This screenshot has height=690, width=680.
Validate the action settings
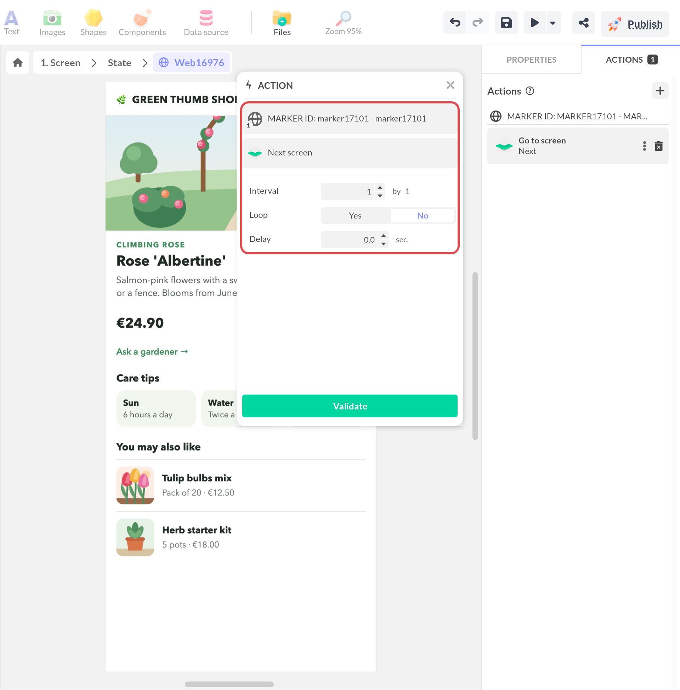pos(350,406)
